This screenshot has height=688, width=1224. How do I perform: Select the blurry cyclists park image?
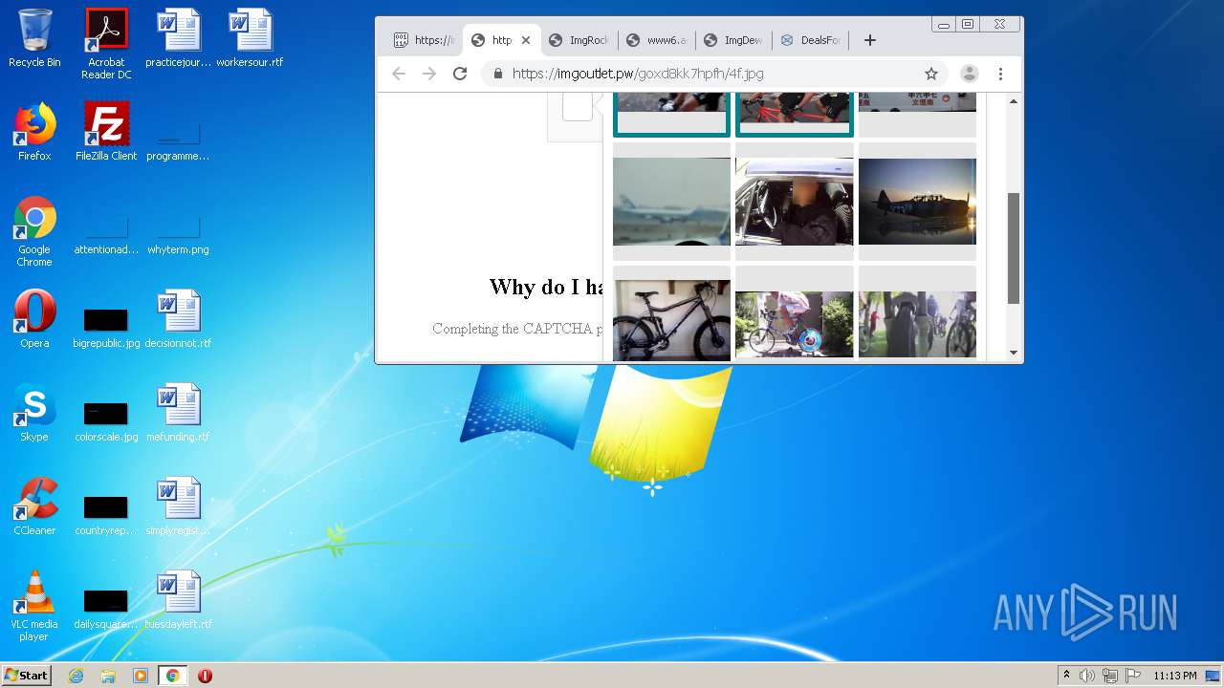pyautogui.click(x=917, y=313)
